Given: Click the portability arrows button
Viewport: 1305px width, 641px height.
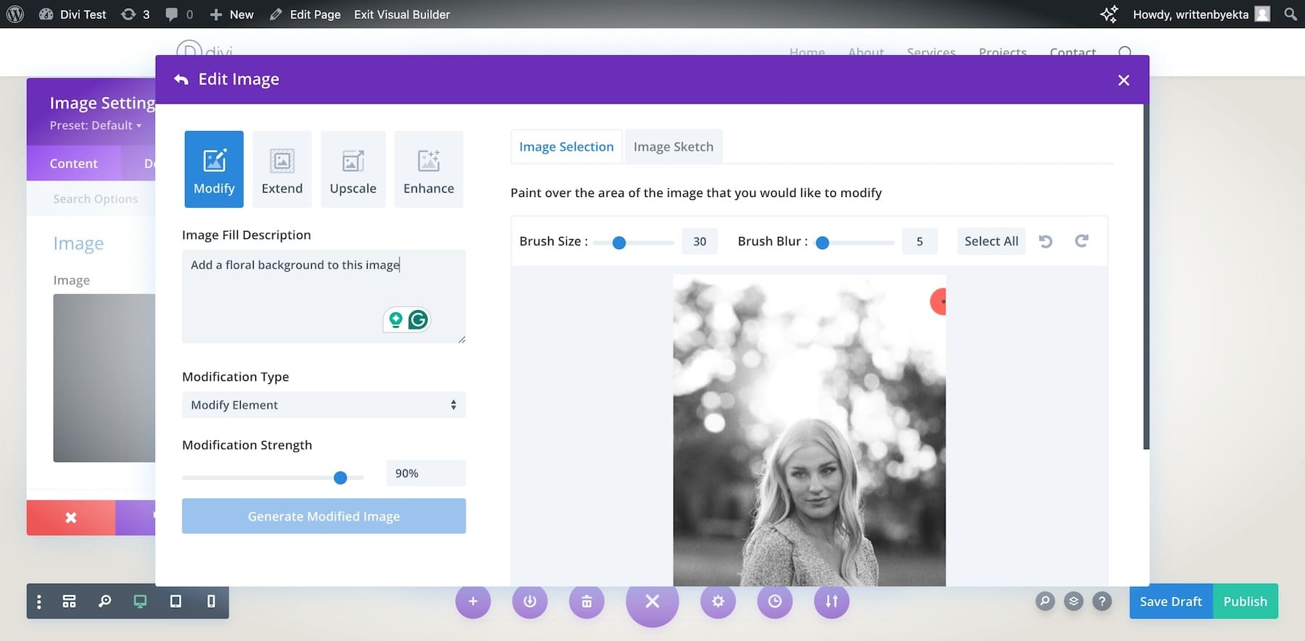Looking at the screenshot, I should (x=832, y=601).
